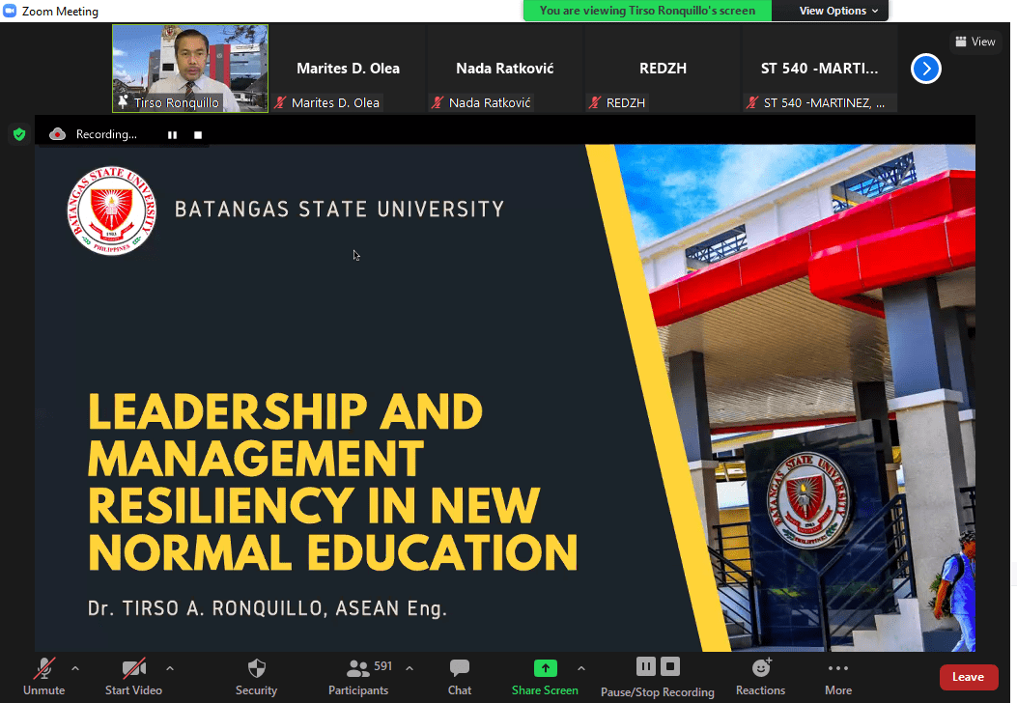This screenshot has height=703, width=1017.
Task: Start Video with the camera toggle
Action: click(133, 668)
